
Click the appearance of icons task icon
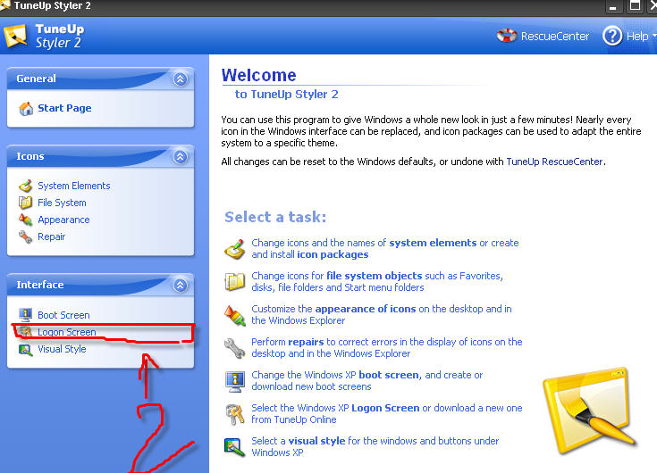click(235, 315)
